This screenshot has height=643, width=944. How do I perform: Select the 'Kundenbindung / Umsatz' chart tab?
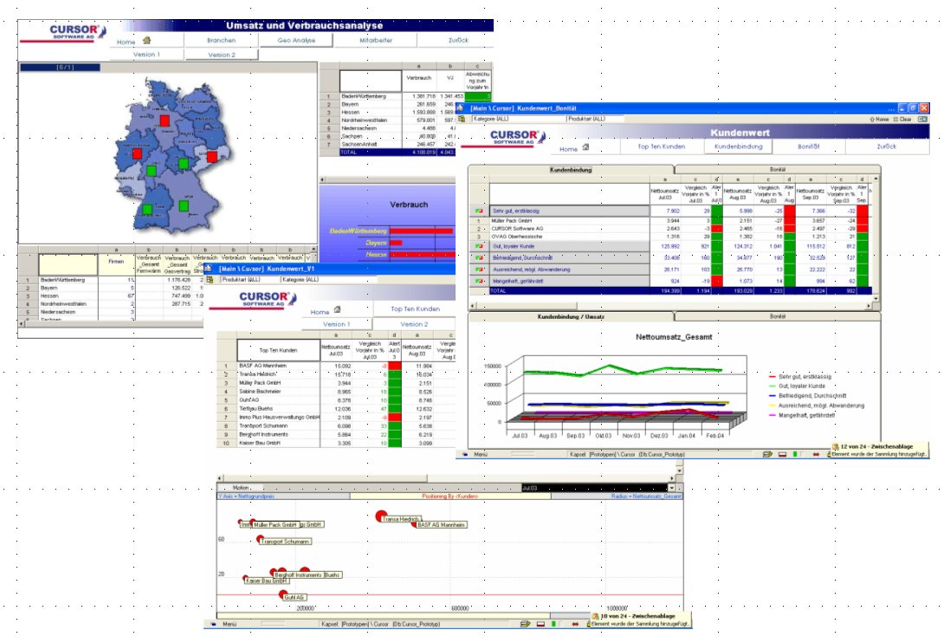click(571, 316)
